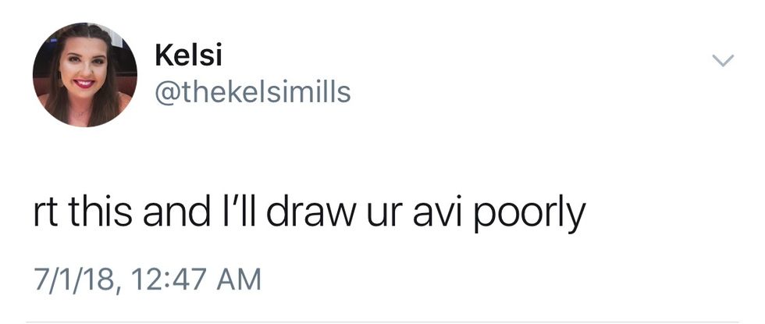Visit the @thekelsimills handle link
Viewport: 765px width, 324px height.
253,92
